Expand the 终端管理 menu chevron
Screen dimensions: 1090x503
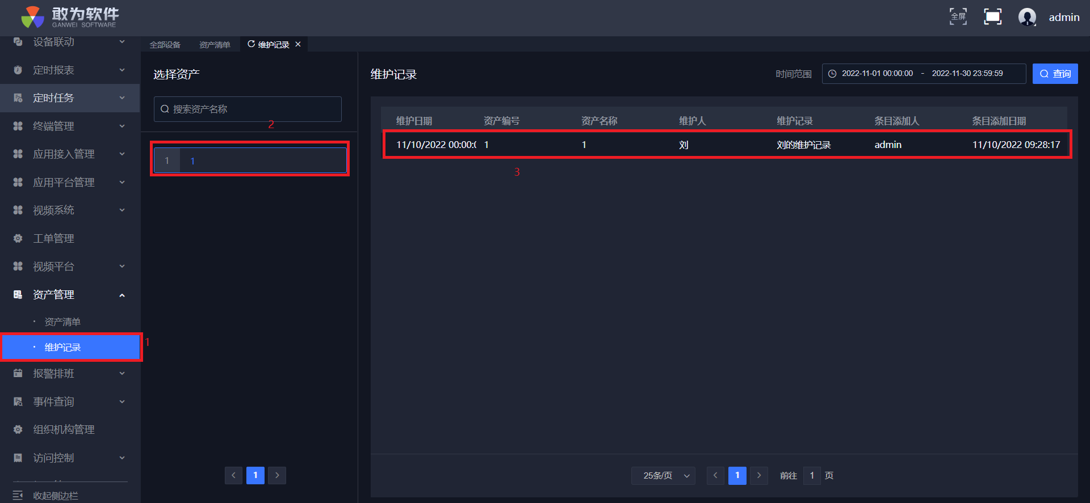(122, 126)
